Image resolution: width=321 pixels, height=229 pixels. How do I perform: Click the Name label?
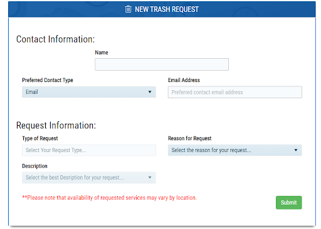tap(102, 53)
